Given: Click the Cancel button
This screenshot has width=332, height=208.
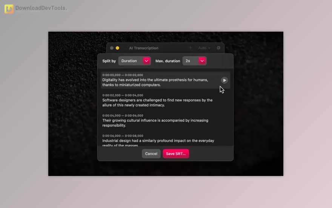Looking at the screenshot, I should (x=151, y=154).
